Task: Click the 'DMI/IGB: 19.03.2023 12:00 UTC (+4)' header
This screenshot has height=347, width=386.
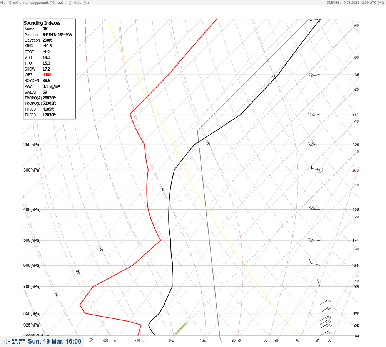Action: click(355, 2)
